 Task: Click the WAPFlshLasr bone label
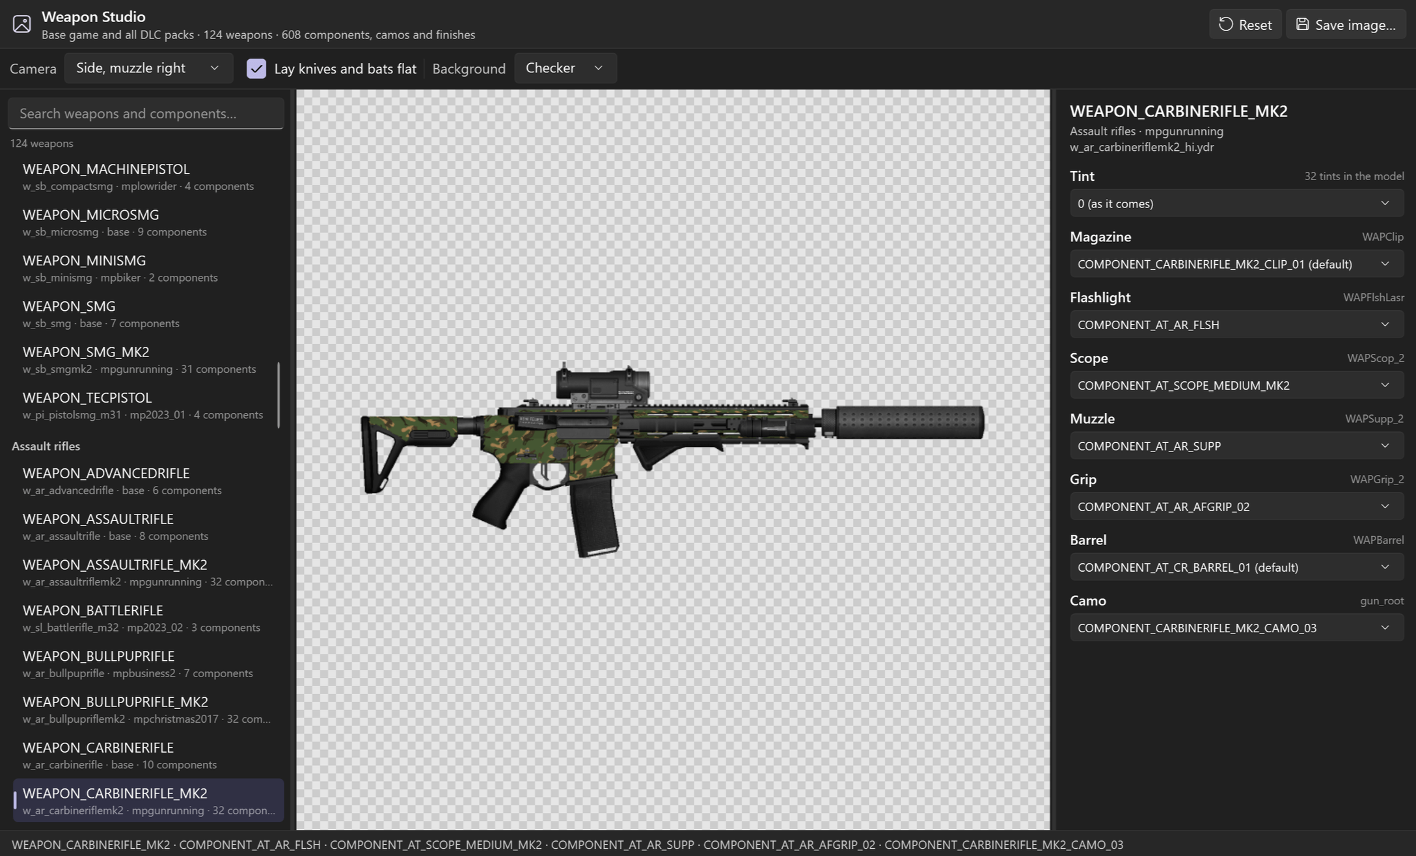pos(1374,297)
